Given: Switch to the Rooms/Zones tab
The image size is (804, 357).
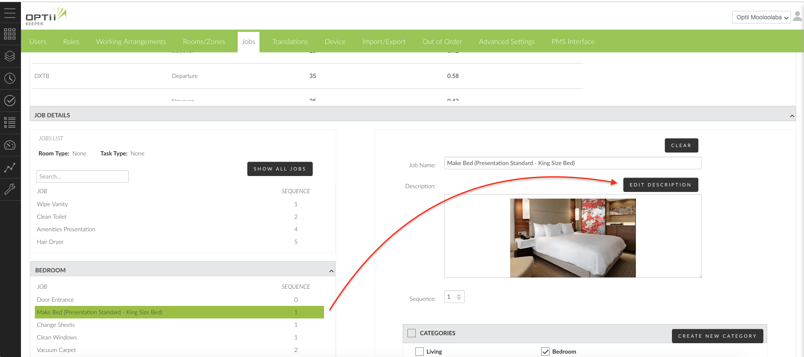Looking at the screenshot, I should [204, 41].
